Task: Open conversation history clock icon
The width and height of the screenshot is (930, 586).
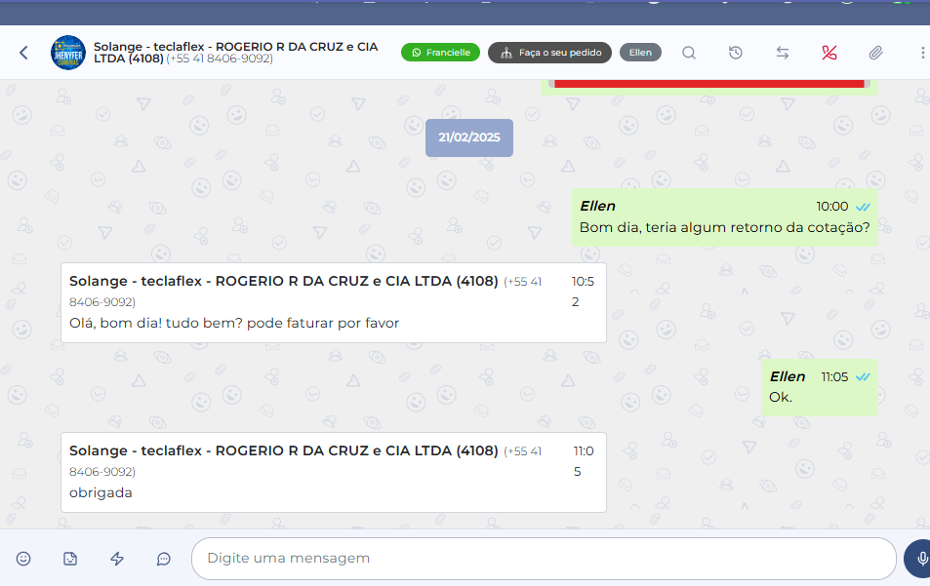Action: click(x=736, y=53)
